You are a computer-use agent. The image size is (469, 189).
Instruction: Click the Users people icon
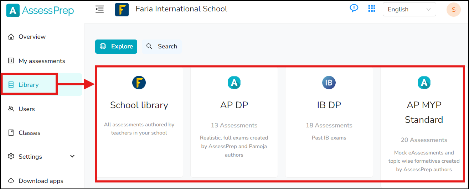point(11,109)
